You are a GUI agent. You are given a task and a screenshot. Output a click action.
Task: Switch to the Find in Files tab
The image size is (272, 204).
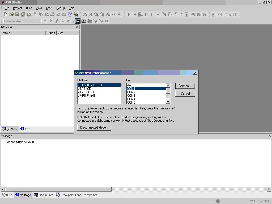[44, 195]
